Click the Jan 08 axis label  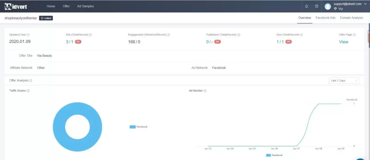pyautogui.click(x=319, y=149)
